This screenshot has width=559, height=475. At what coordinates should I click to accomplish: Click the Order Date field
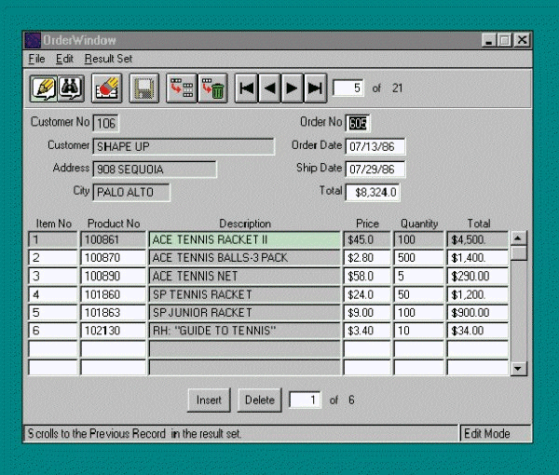(375, 146)
